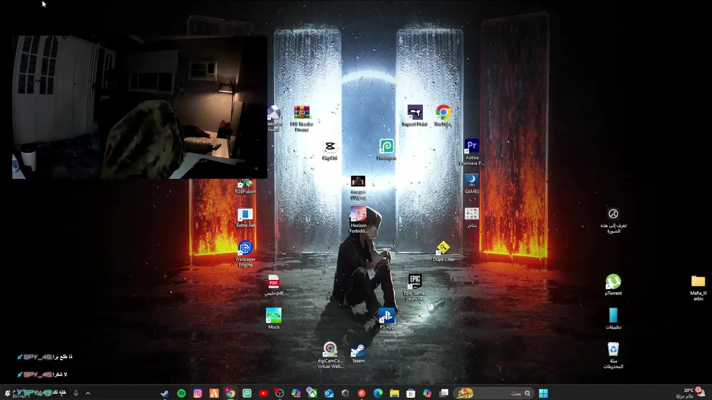712x400 pixels.
Task: Launch Adobe Premiere Pro desktop icon
Action: coord(472,152)
